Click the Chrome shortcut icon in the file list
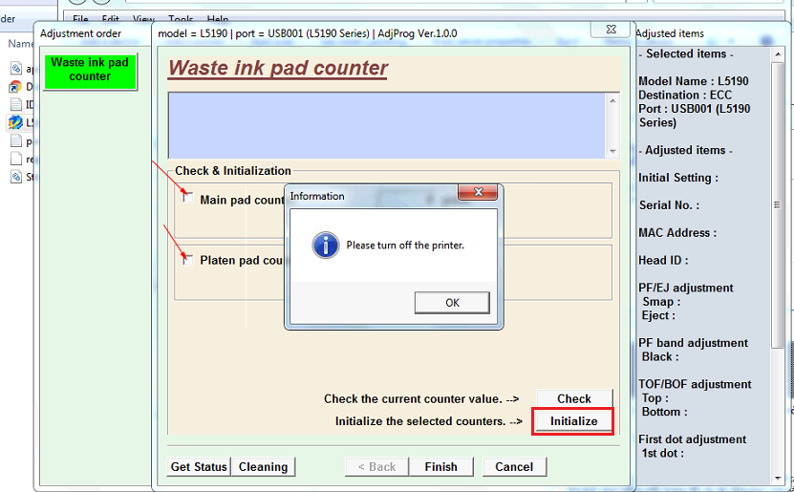 (15, 87)
